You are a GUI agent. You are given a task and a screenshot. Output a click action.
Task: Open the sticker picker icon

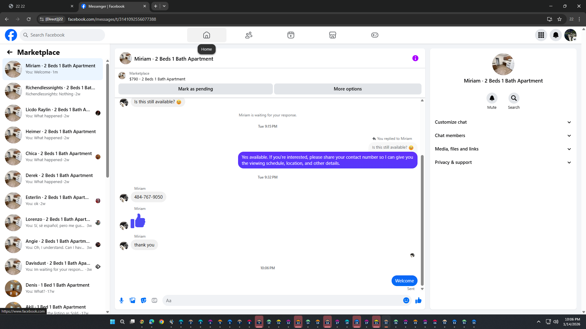pos(143,300)
